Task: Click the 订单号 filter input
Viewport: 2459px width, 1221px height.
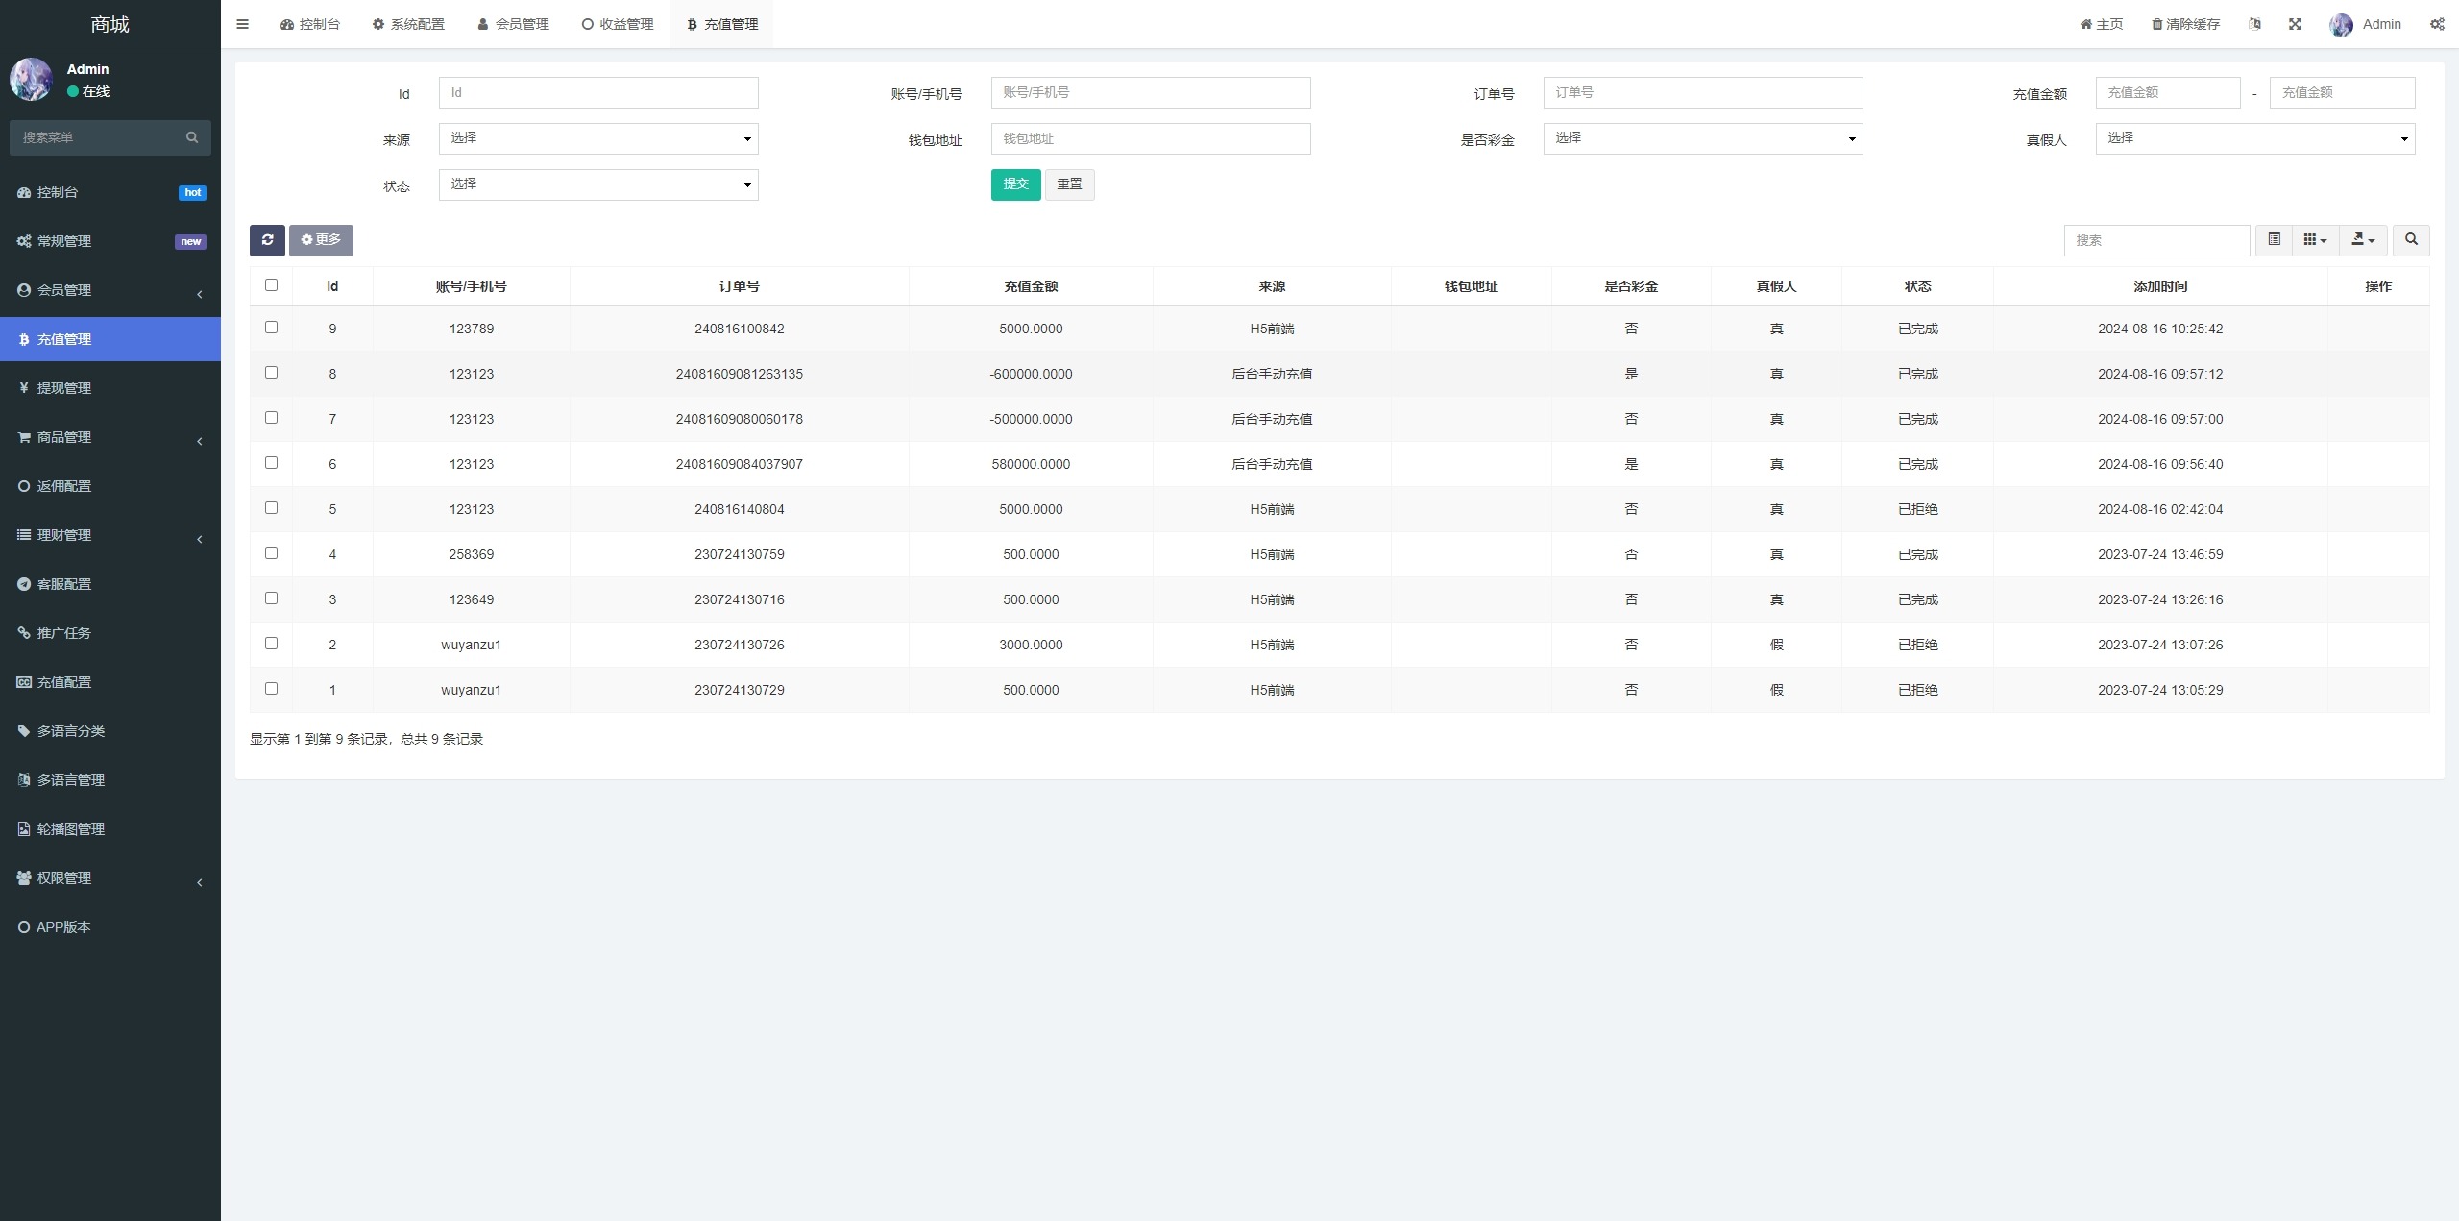Action: [1703, 92]
